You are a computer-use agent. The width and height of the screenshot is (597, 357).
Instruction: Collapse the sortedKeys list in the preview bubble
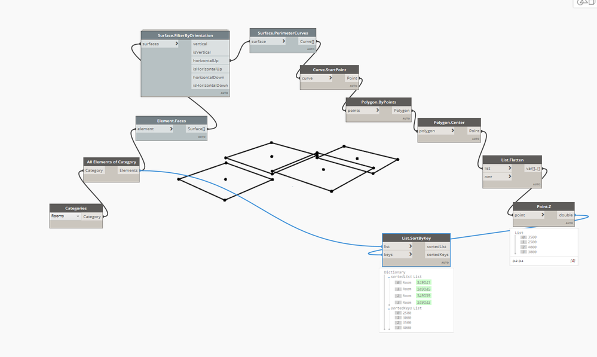(x=388, y=309)
